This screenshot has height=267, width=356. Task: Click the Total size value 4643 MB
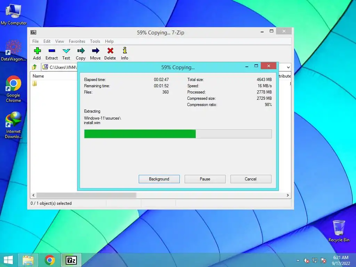264,80
